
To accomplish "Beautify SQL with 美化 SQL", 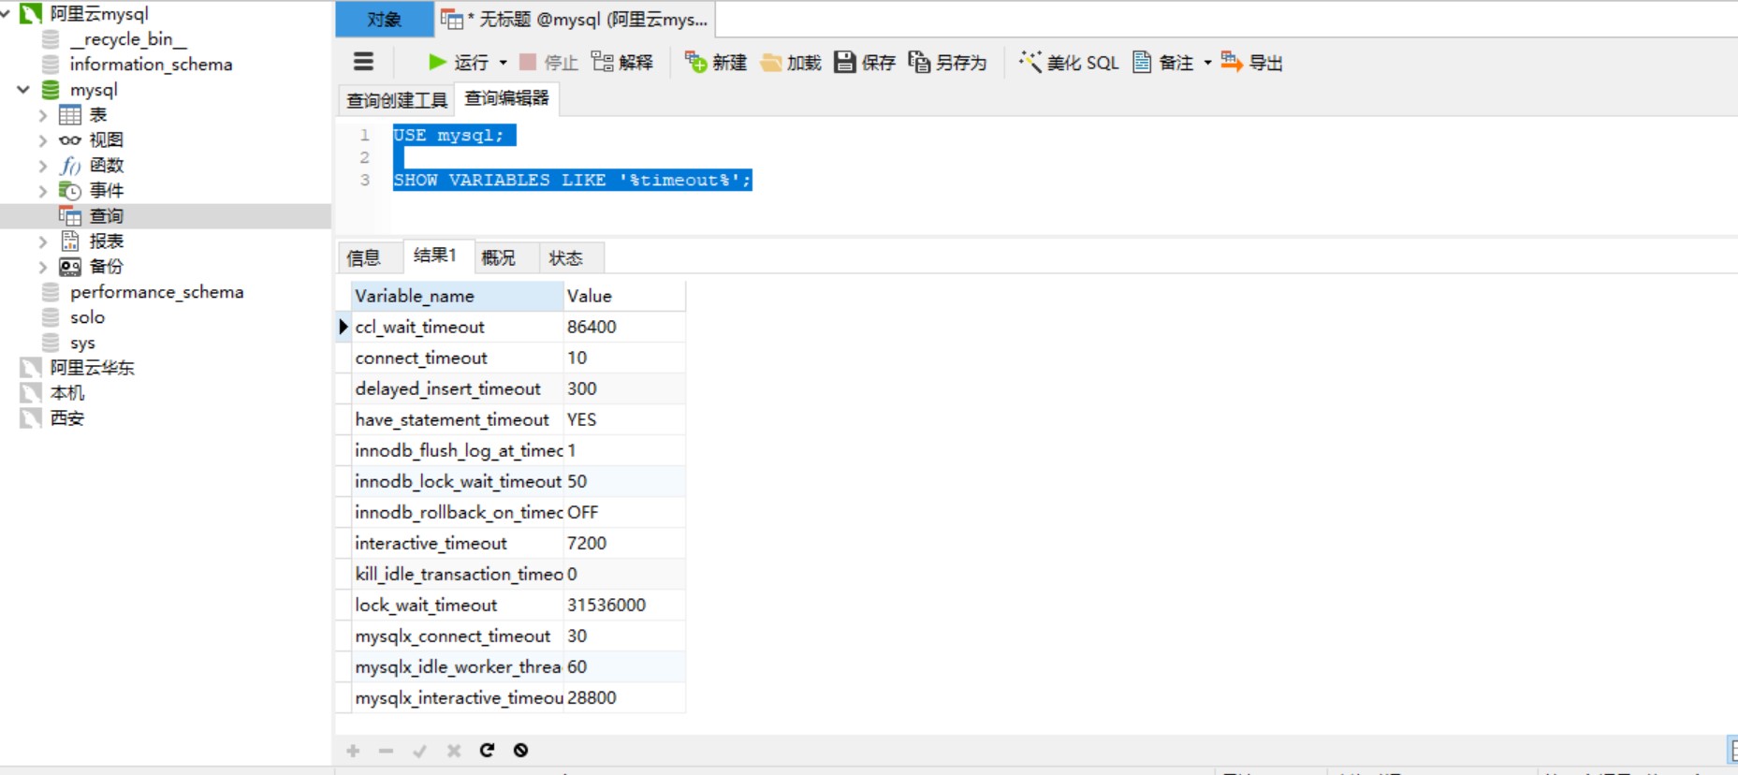I will pos(1069,63).
